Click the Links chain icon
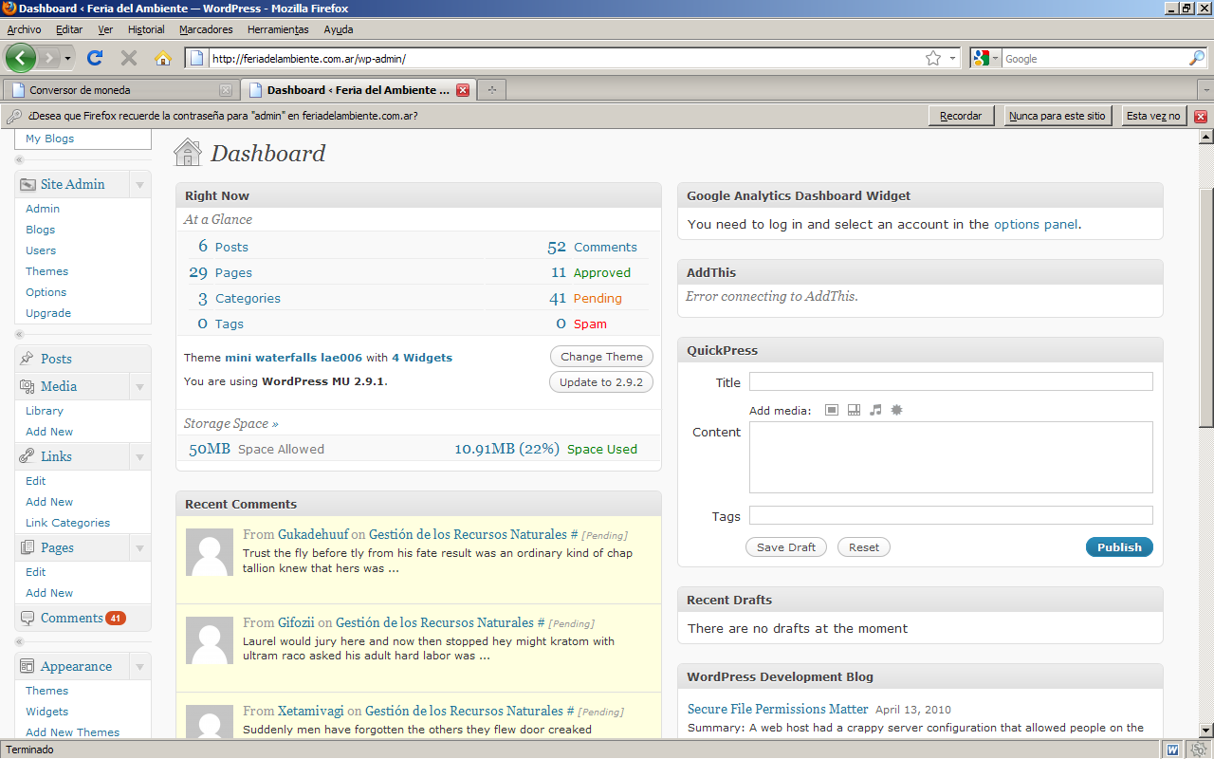1214x759 pixels. [x=27, y=456]
